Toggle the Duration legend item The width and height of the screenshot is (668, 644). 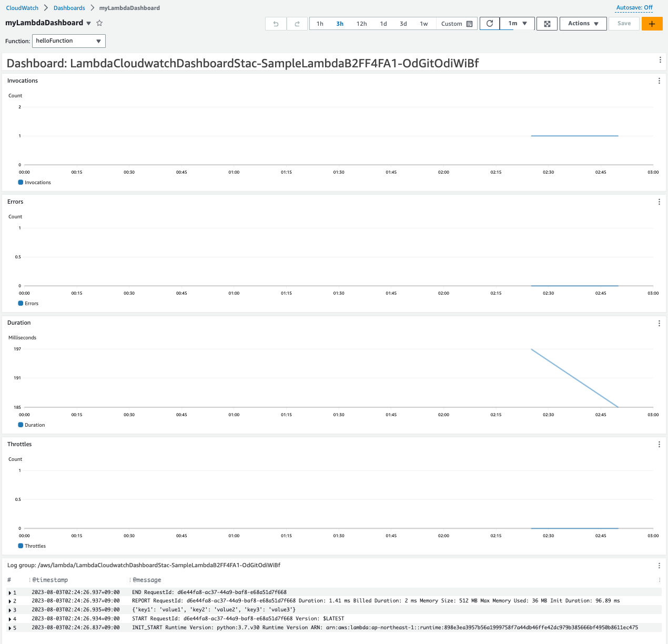tap(32, 425)
